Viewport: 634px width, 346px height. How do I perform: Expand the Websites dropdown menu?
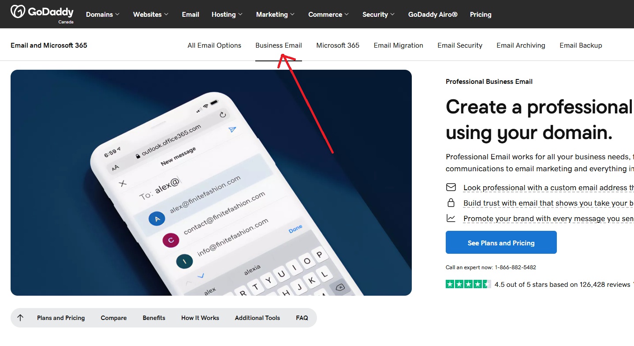click(x=151, y=15)
